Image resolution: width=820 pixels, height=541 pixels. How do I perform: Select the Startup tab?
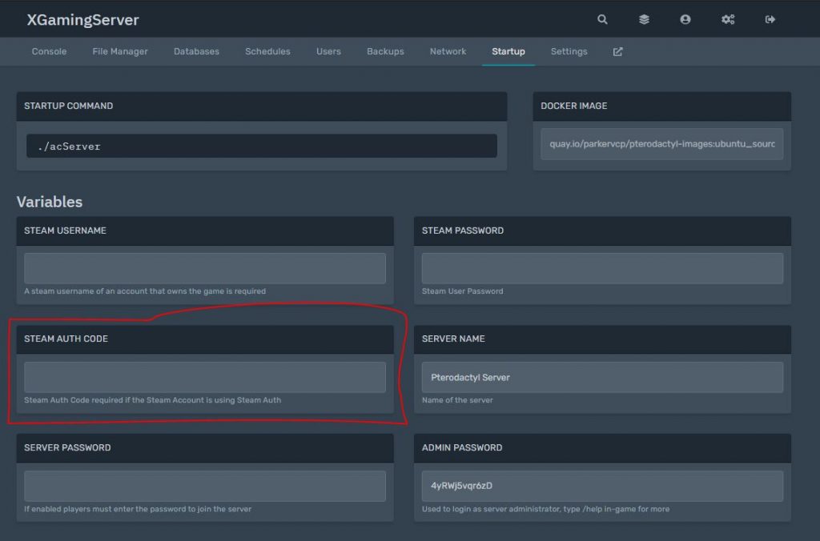click(508, 51)
